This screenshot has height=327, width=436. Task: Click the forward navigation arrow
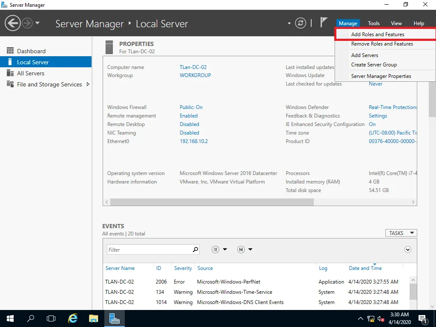pos(27,23)
